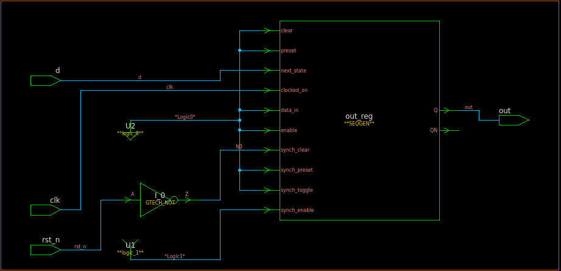Click the synch_preset pin label

(x=297, y=170)
